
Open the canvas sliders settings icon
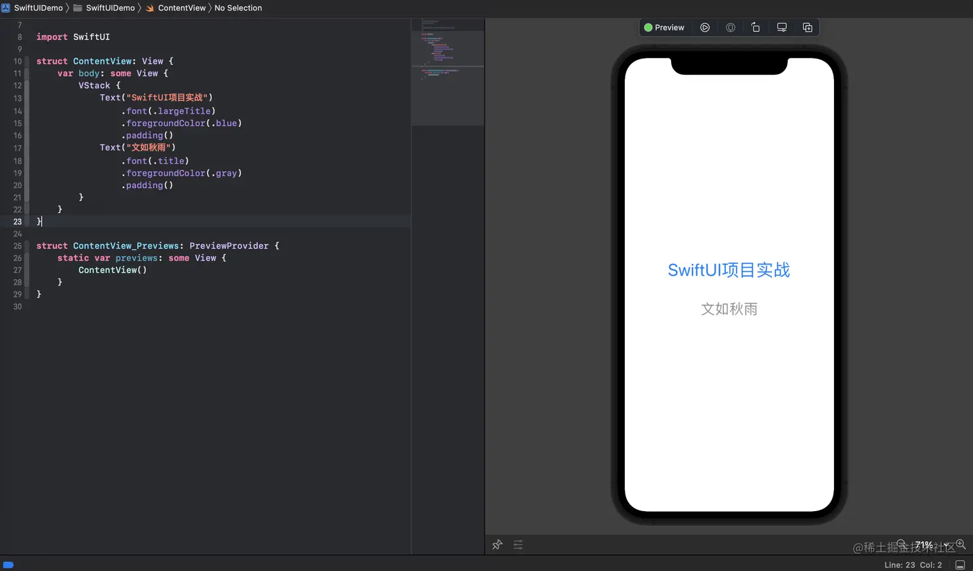click(x=518, y=545)
